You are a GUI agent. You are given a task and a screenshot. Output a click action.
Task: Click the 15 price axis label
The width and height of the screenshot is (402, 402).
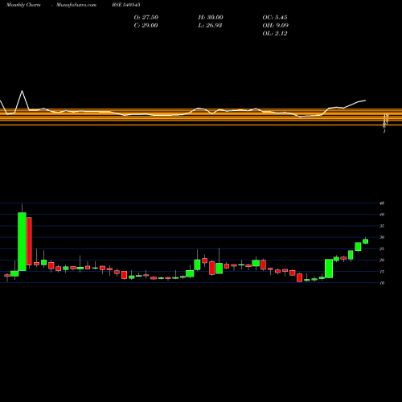[x=382, y=272]
